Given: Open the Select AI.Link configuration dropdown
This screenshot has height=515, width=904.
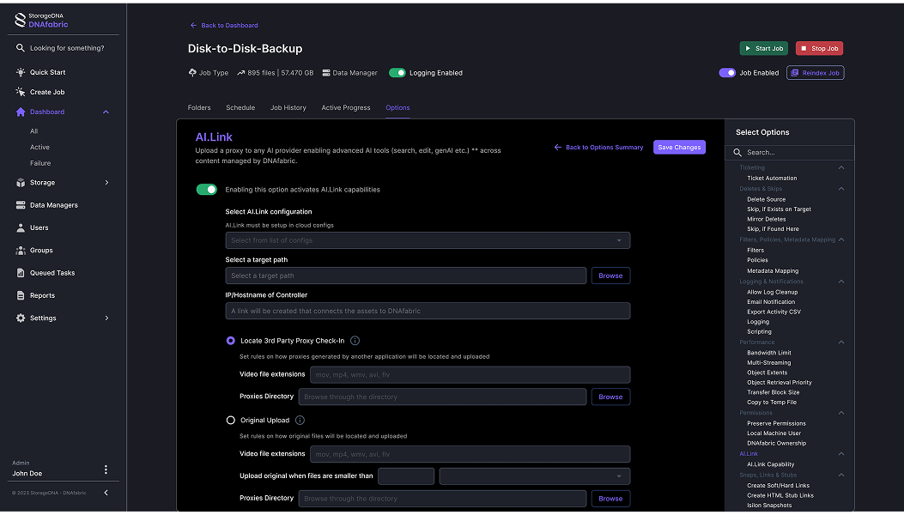Looking at the screenshot, I should 428,240.
